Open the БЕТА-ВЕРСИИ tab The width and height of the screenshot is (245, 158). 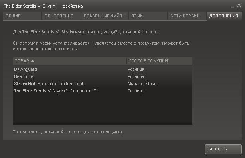pos(187,16)
